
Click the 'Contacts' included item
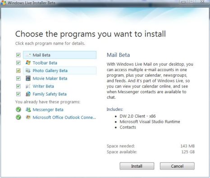point(128,127)
